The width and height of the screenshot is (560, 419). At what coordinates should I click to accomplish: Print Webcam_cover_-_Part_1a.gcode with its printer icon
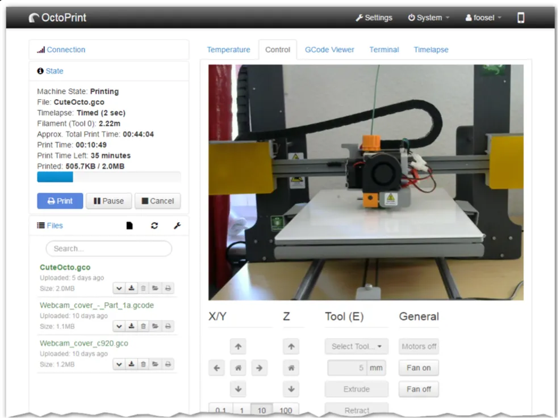168,326
